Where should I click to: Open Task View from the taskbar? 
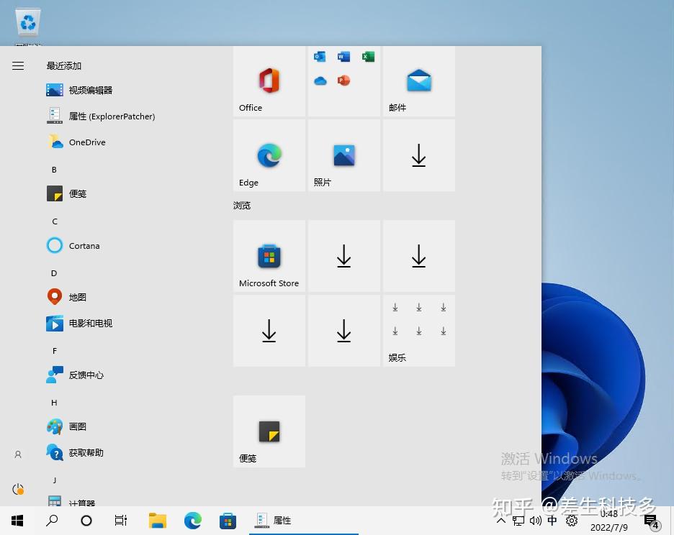121,520
